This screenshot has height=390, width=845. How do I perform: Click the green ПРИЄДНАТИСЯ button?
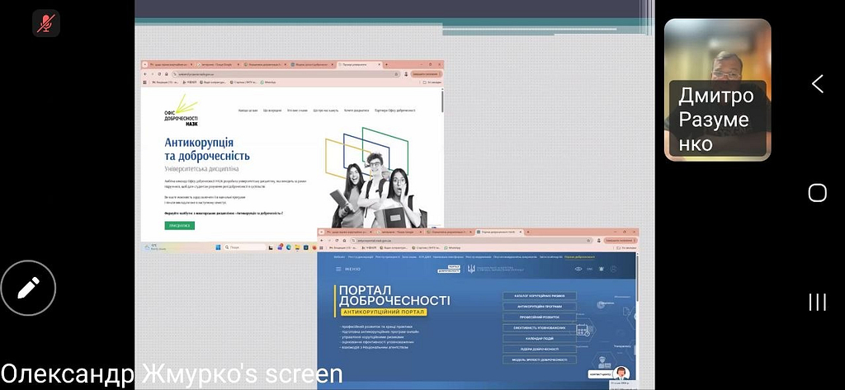coord(179,226)
